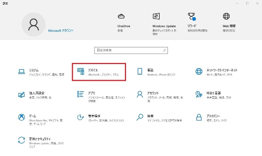The height and width of the screenshot is (156, 262).
Task: Open the 時刻と言語 category title
Action: [214, 93]
